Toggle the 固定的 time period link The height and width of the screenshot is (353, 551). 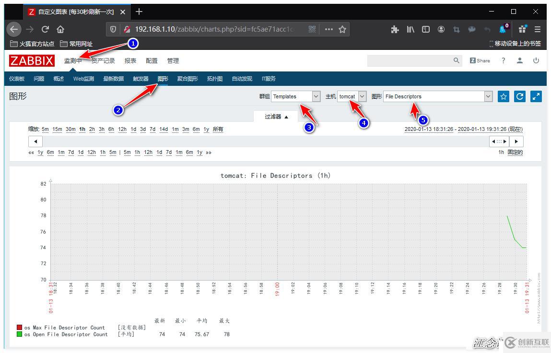click(x=515, y=152)
